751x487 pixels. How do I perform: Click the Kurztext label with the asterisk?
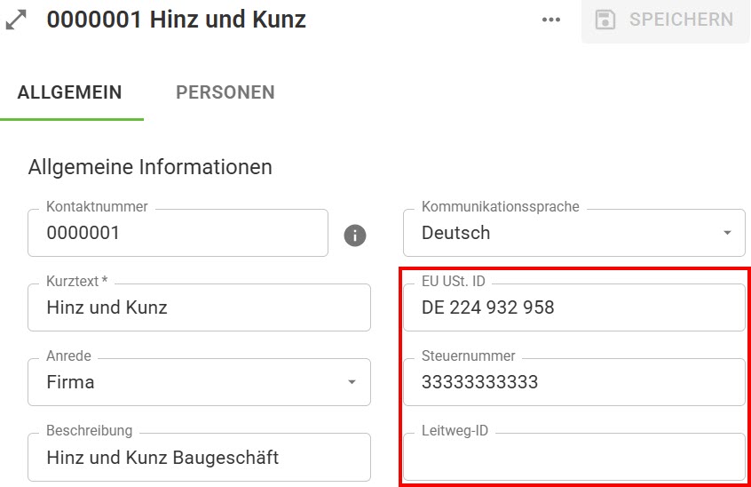click(76, 282)
